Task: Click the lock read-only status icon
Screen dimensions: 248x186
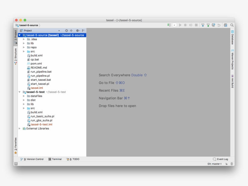Action: click(226, 164)
